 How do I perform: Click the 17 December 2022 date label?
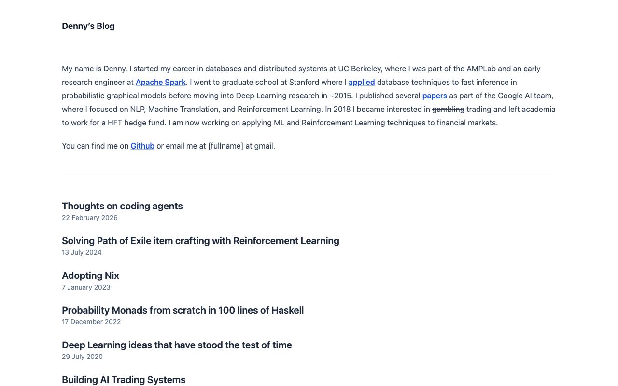pos(91,322)
